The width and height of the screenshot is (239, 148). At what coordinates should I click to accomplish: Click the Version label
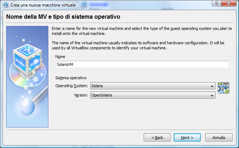(81, 95)
